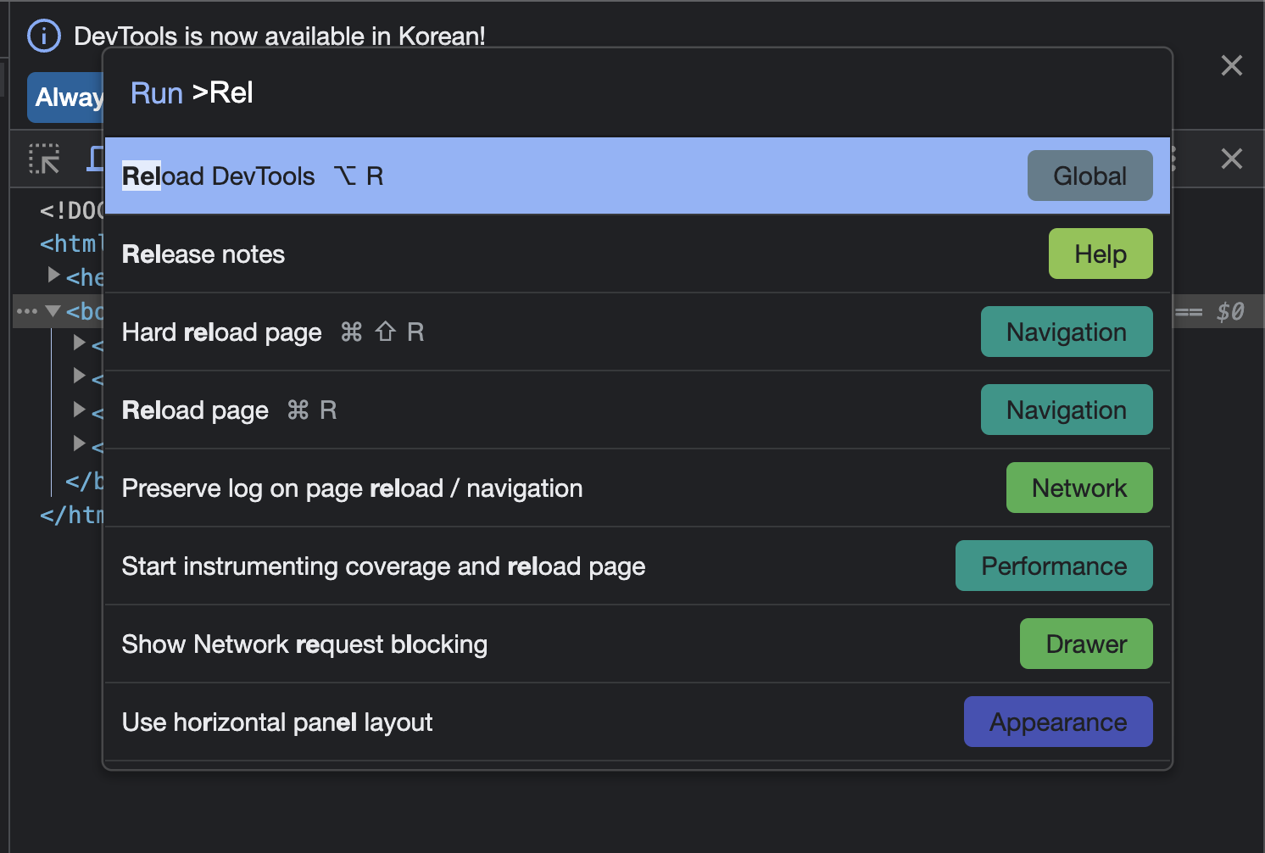Select the opening html tag line

(x=71, y=243)
